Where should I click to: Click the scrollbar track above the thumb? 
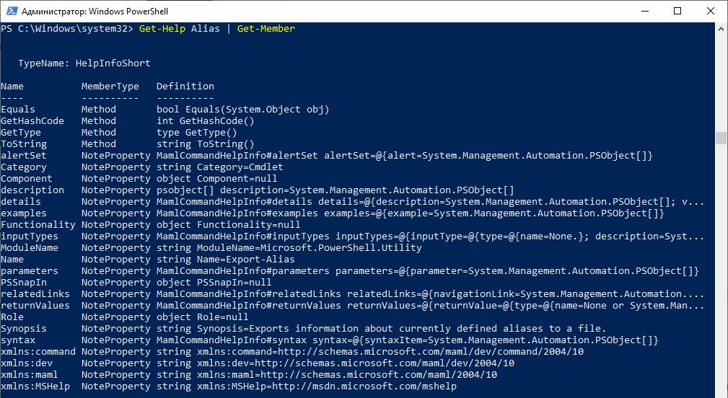coord(721,81)
